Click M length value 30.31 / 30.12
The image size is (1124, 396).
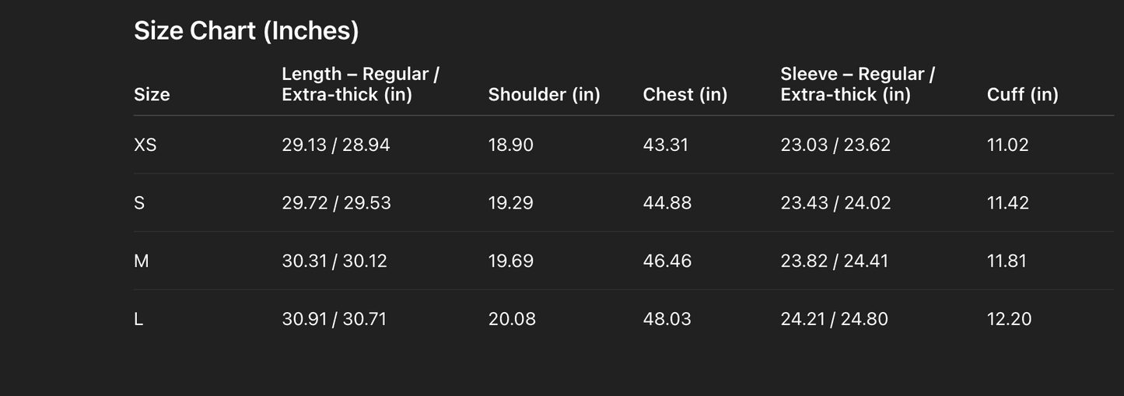point(334,261)
